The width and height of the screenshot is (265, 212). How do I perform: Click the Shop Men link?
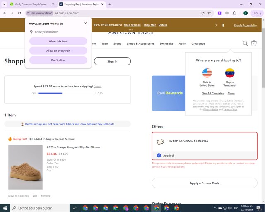click(150, 25)
